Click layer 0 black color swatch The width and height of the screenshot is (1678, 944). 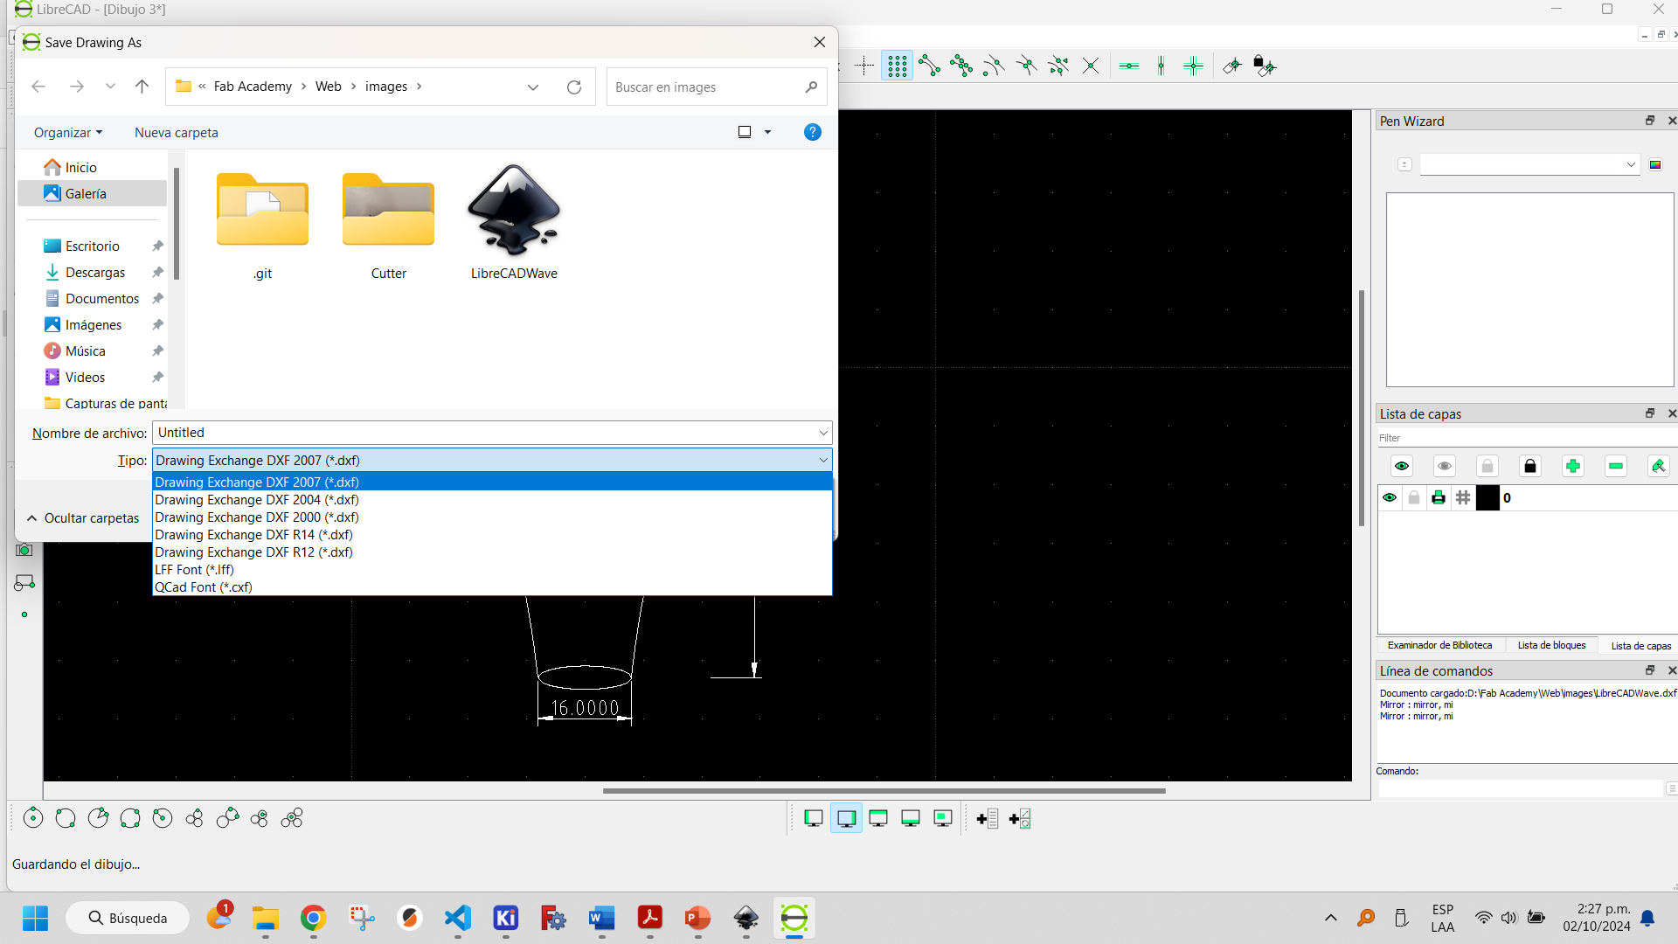pos(1487,498)
